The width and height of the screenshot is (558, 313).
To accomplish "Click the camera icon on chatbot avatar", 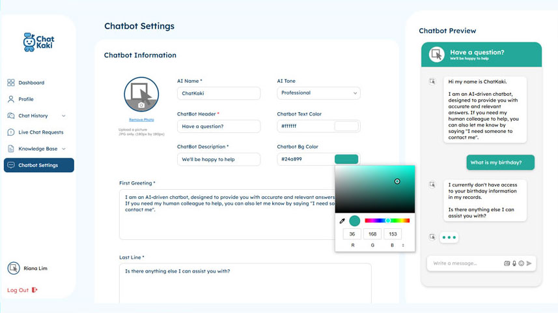I will point(141,105).
